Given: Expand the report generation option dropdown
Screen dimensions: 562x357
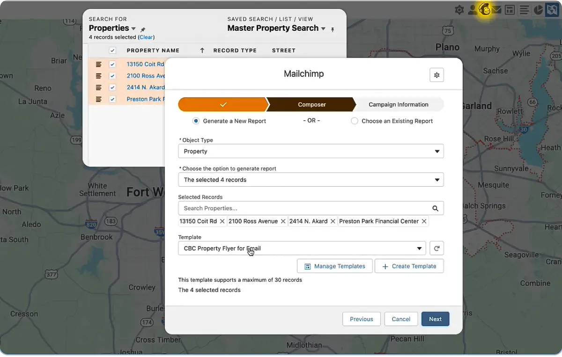Looking at the screenshot, I should [x=311, y=180].
